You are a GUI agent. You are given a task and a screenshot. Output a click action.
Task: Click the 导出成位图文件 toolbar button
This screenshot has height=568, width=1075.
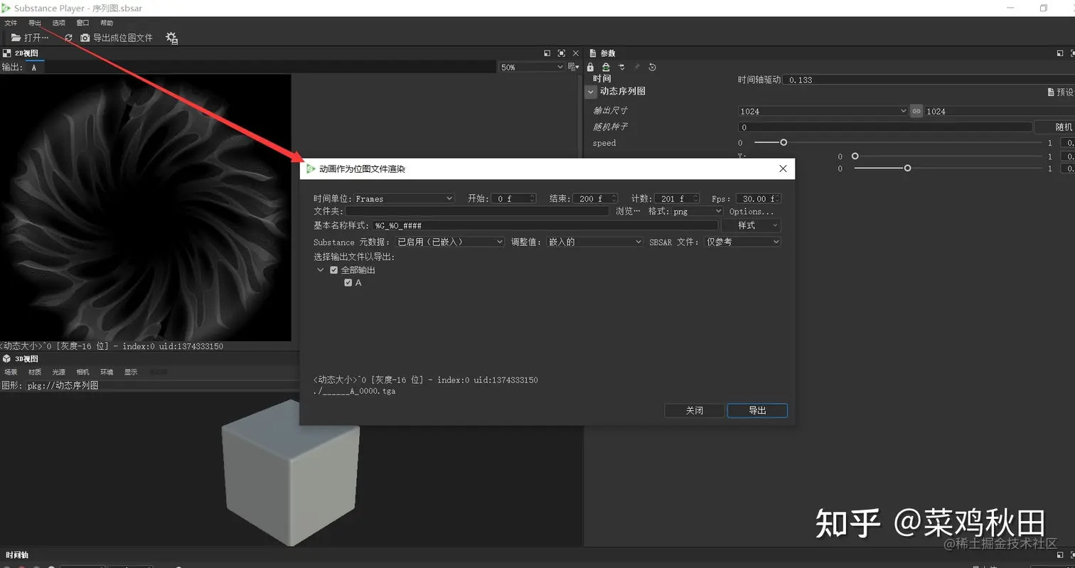117,38
